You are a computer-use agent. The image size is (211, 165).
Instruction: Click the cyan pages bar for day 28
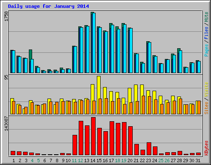pyautogui.click(x=181, y=61)
